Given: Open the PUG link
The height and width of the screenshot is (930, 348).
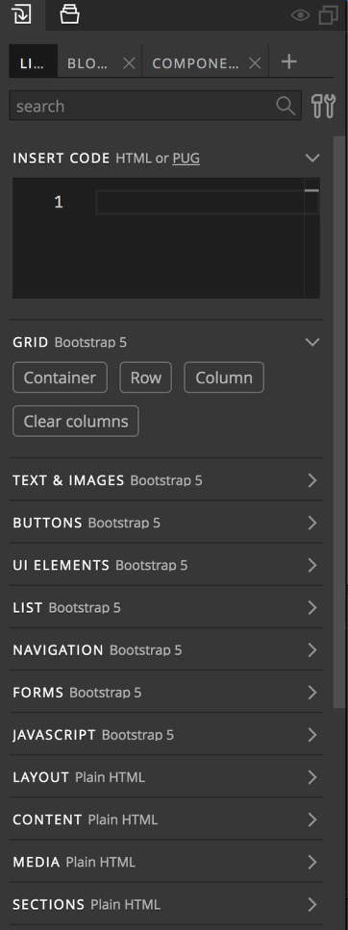Looking at the screenshot, I should pyautogui.click(x=186, y=159).
